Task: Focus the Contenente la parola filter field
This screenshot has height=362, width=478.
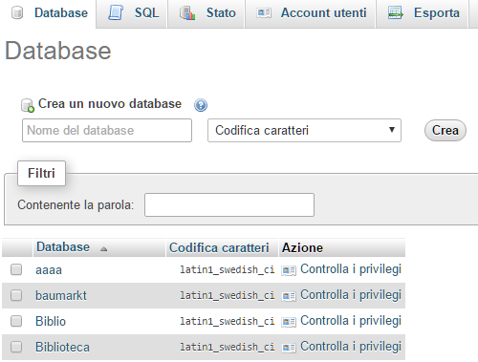Action: pyautogui.click(x=229, y=204)
